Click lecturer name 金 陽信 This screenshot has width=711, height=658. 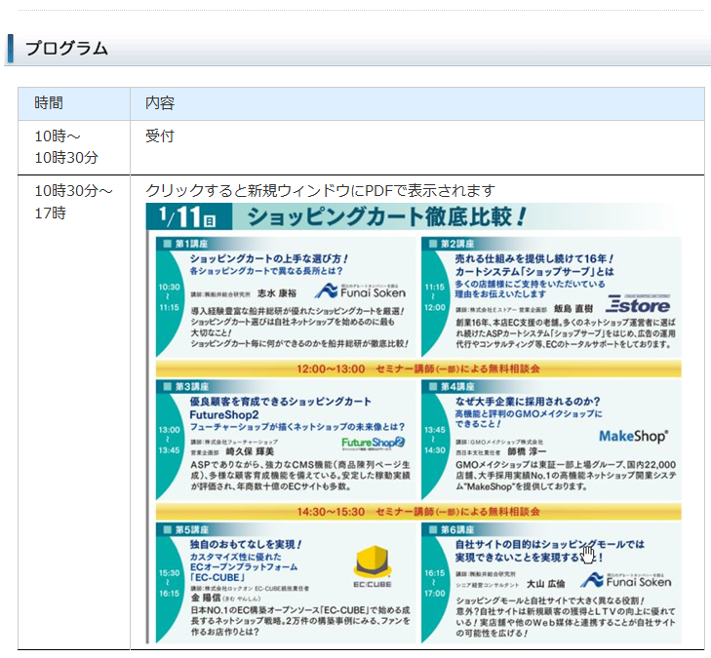tap(206, 598)
